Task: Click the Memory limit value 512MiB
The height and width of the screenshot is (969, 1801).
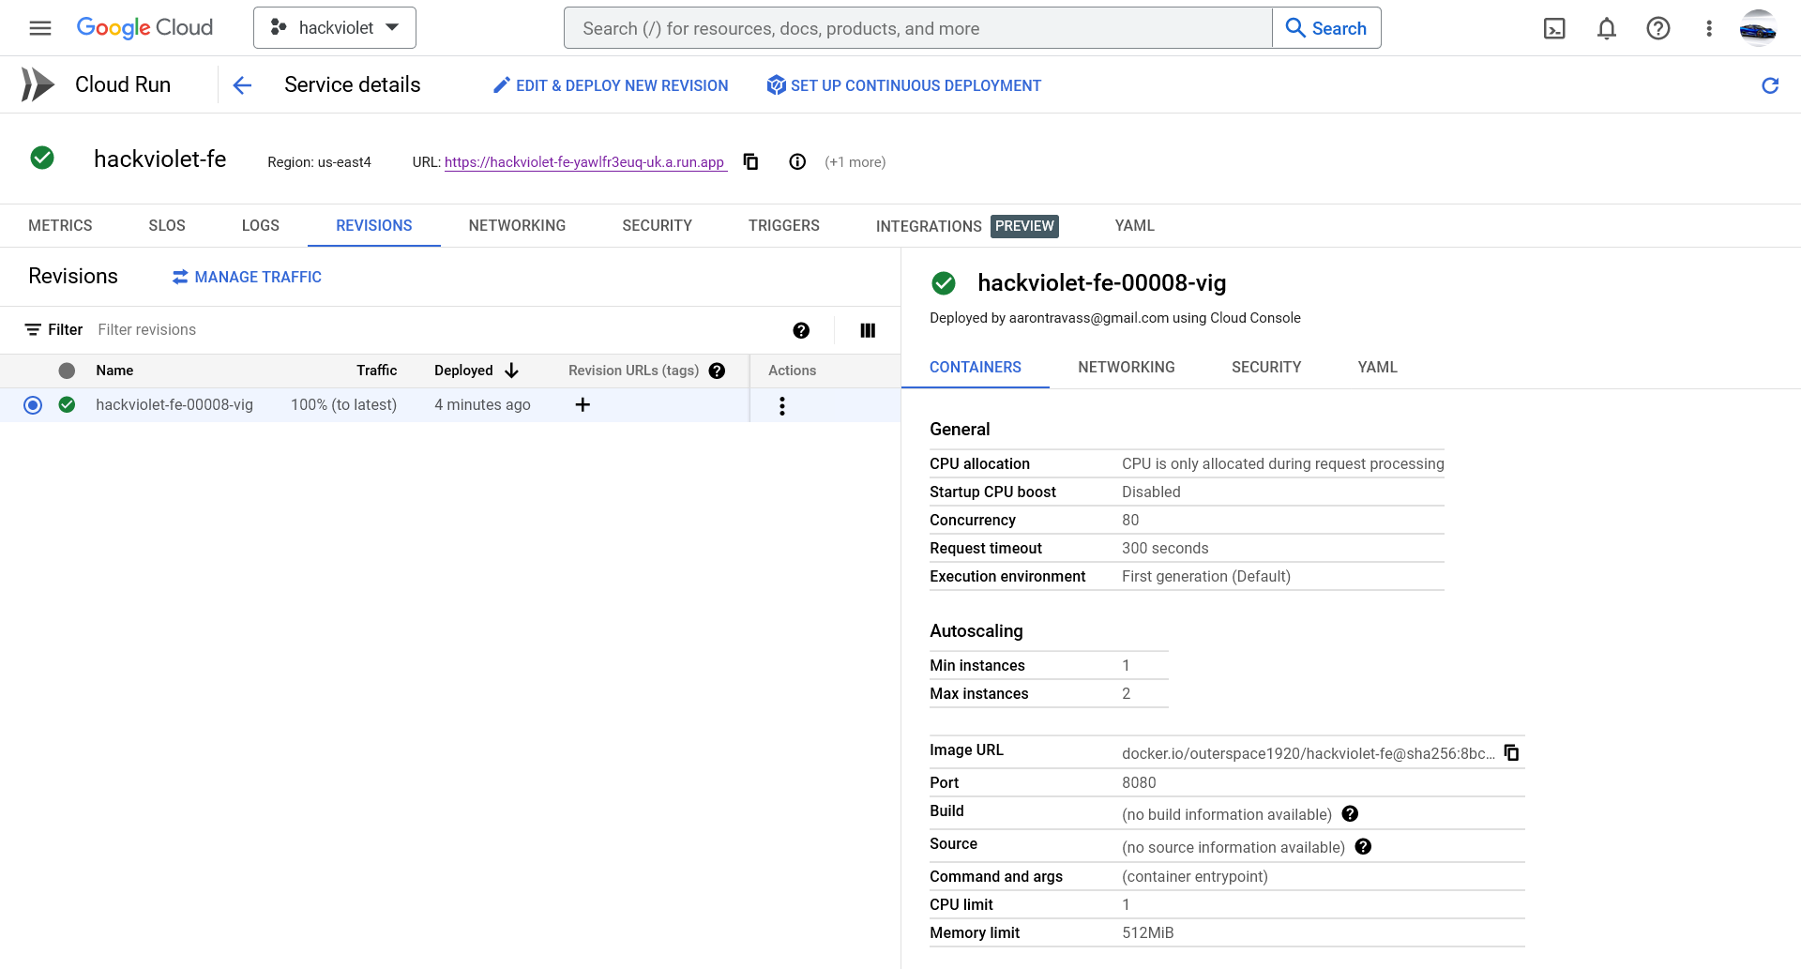Action: (1148, 932)
